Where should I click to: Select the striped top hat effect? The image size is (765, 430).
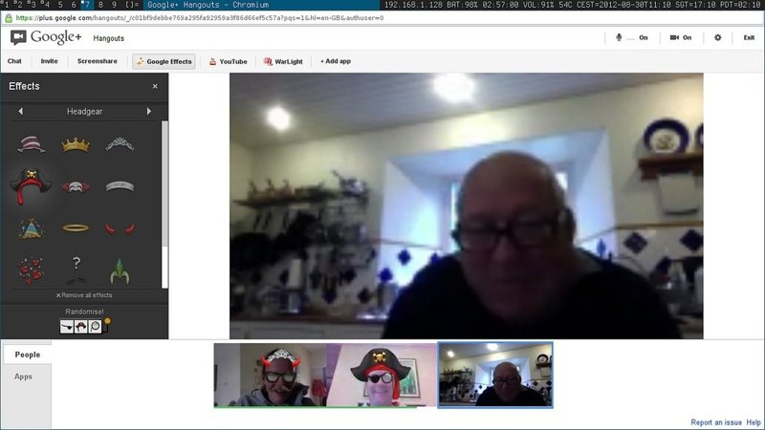31,144
